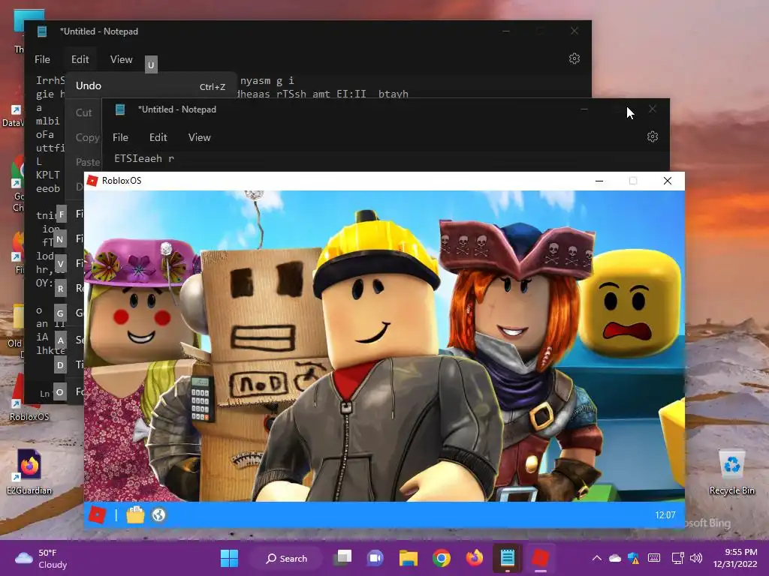Click the Windows Security tray icon
Viewport: 769px width, 576px height.
click(634, 558)
